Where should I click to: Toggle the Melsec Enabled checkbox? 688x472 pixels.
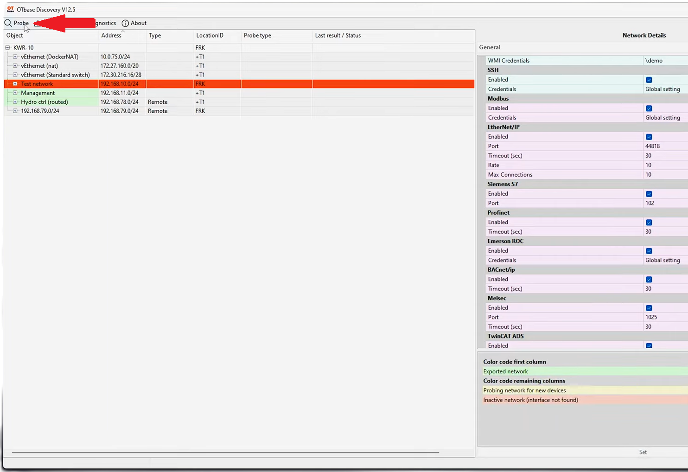click(649, 308)
